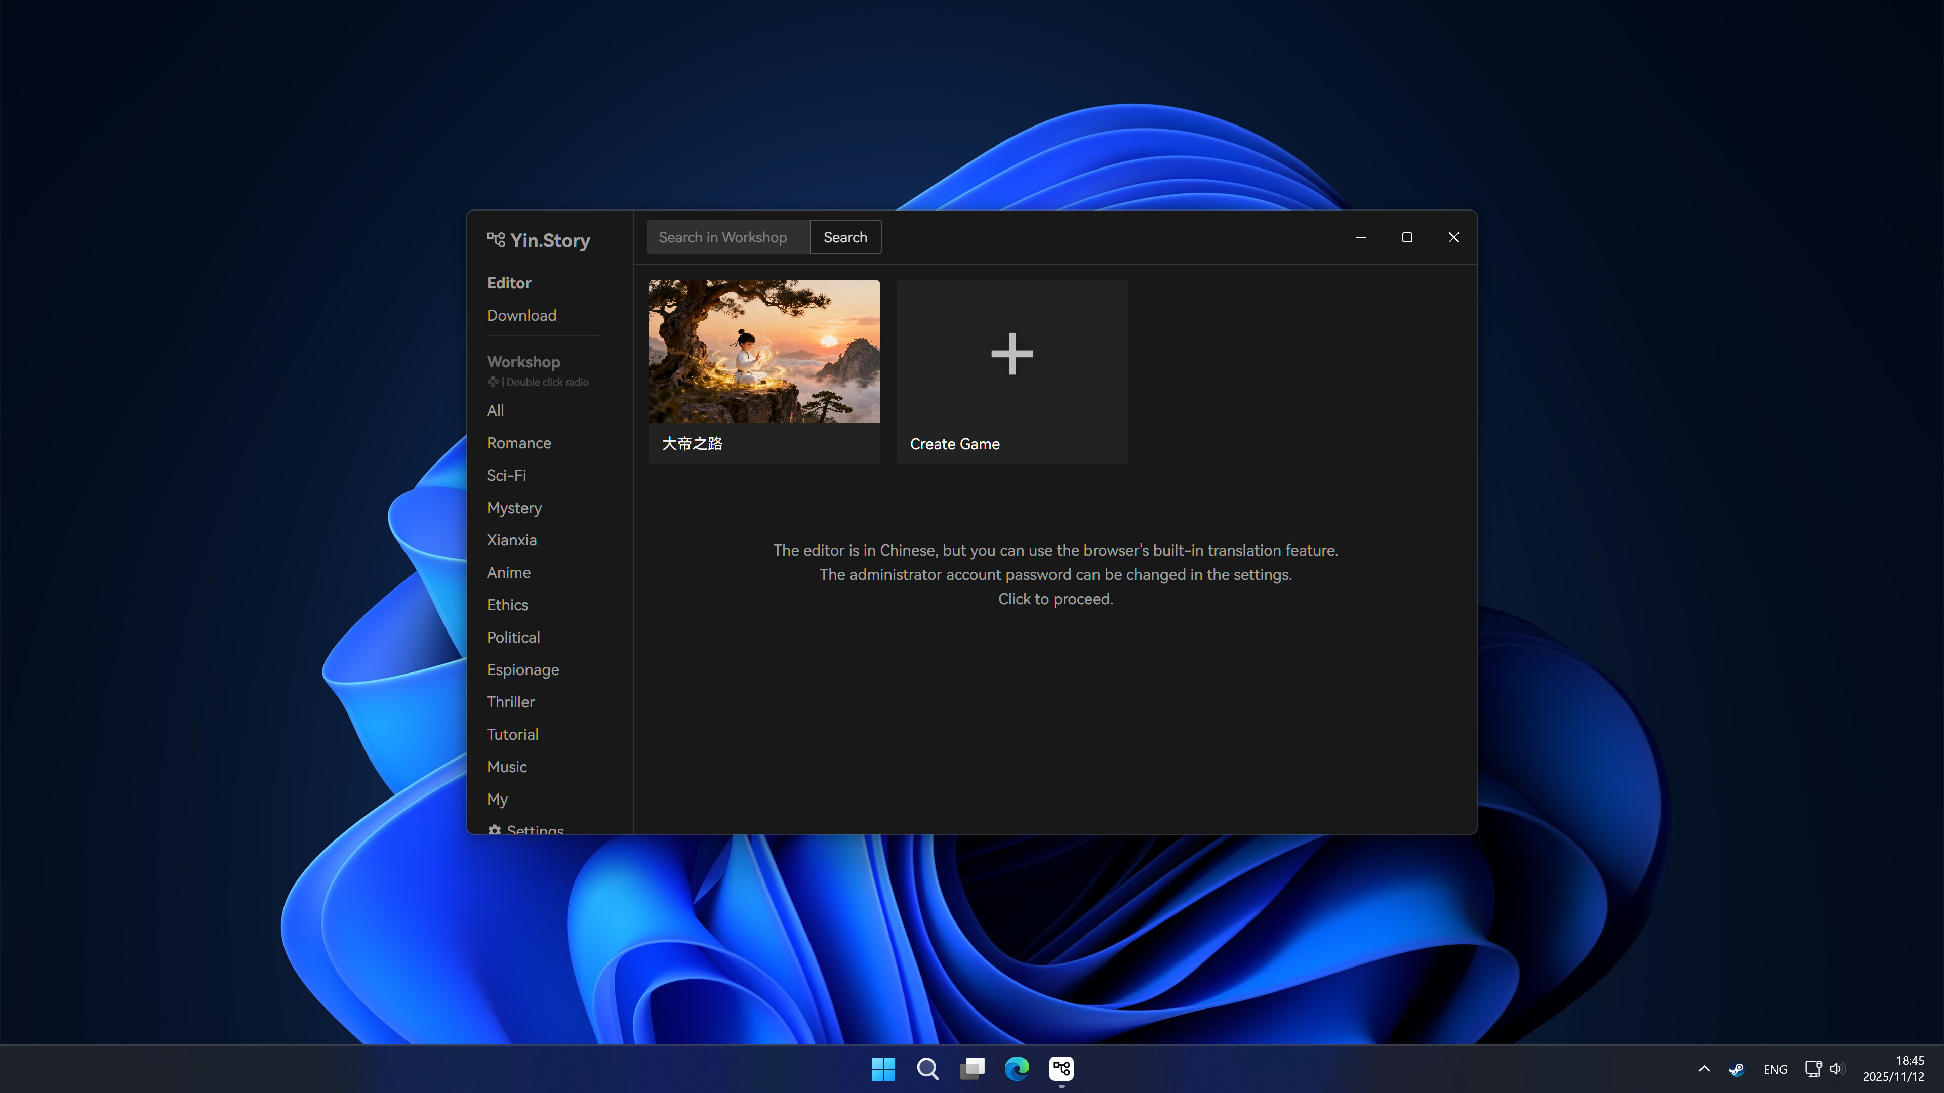Open Windows Search from the taskbar
The height and width of the screenshot is (1093, 1944).
(x=927, y=1069)
